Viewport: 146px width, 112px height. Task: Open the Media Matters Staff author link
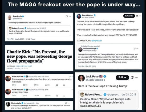coord(24,66)
